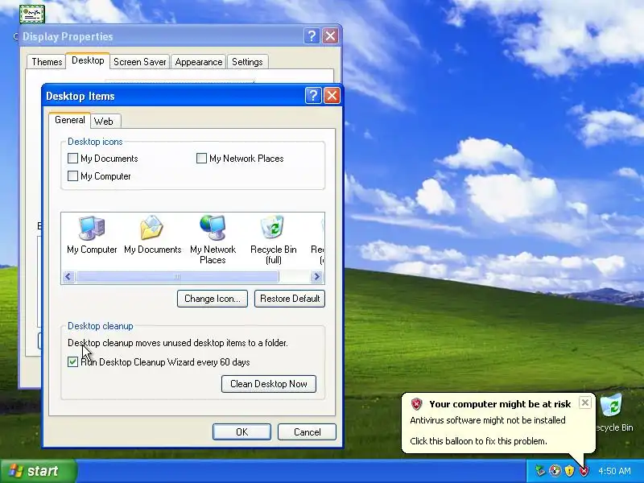Close the security warning balloon

[585, 402]
